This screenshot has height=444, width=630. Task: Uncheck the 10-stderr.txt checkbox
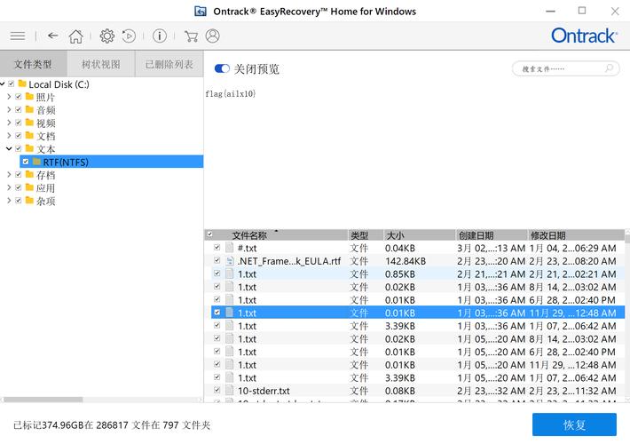217,390
